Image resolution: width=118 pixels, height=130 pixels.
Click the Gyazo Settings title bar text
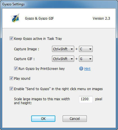click(13, 4)
